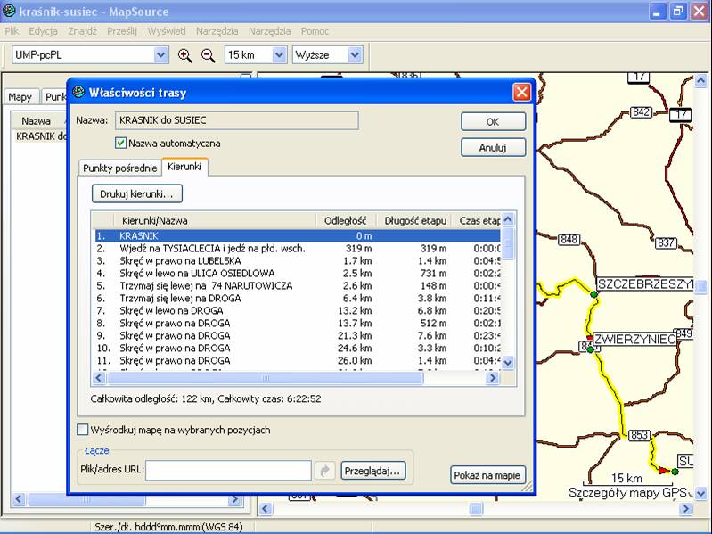This screenshot has height=534, width=712.
Task: Click the SZCZEBRZESZYN label on the map
Action: (x=645, y=284)
